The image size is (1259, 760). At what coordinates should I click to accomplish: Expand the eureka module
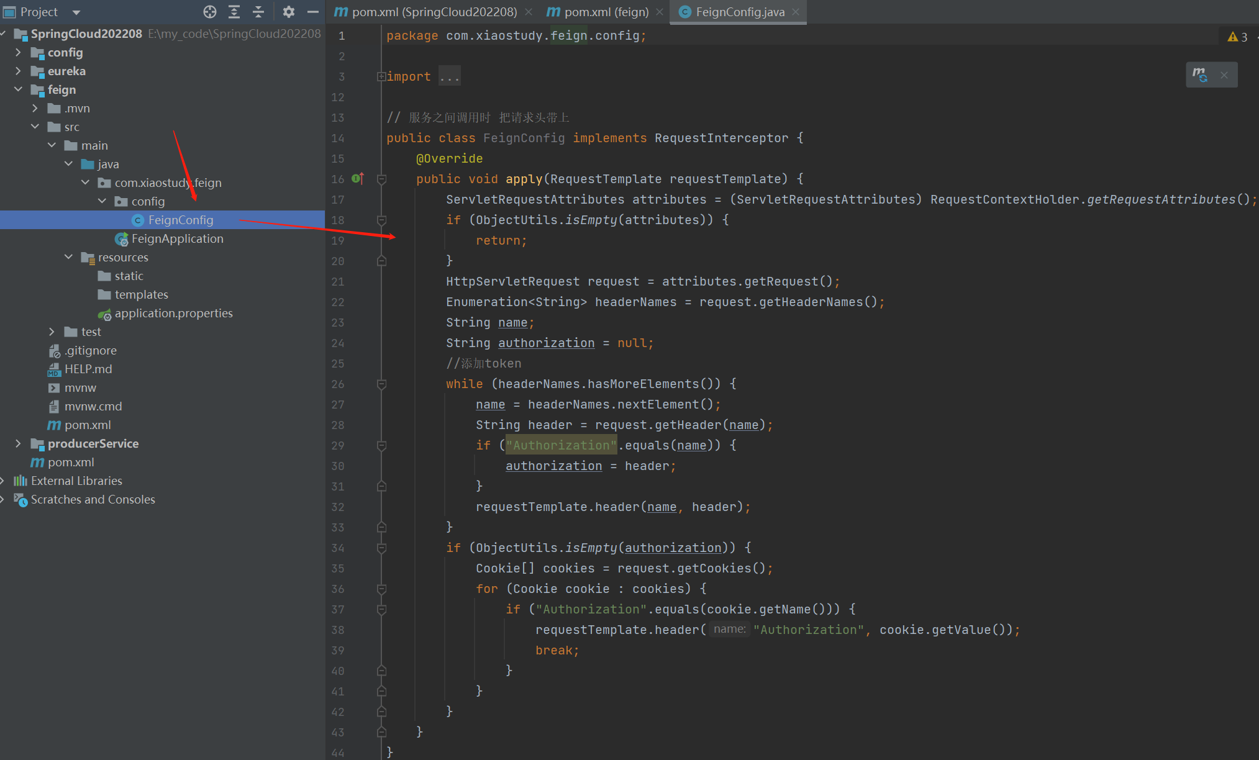(18, 71)
